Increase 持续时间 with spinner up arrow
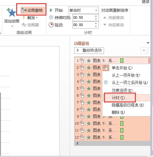This screenshot has height=157, width=153. pyautogui.click(x=96, y=16)
